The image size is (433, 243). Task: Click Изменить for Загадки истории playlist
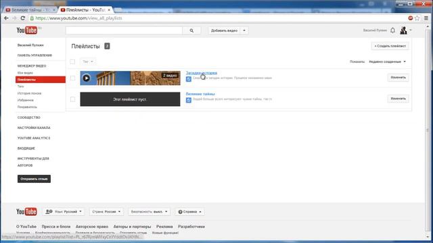click(x=398, y=78)
